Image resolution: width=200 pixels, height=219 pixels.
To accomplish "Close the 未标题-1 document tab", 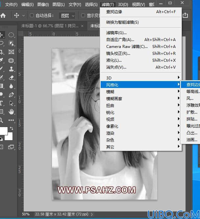I will click(x=82, y=26).
